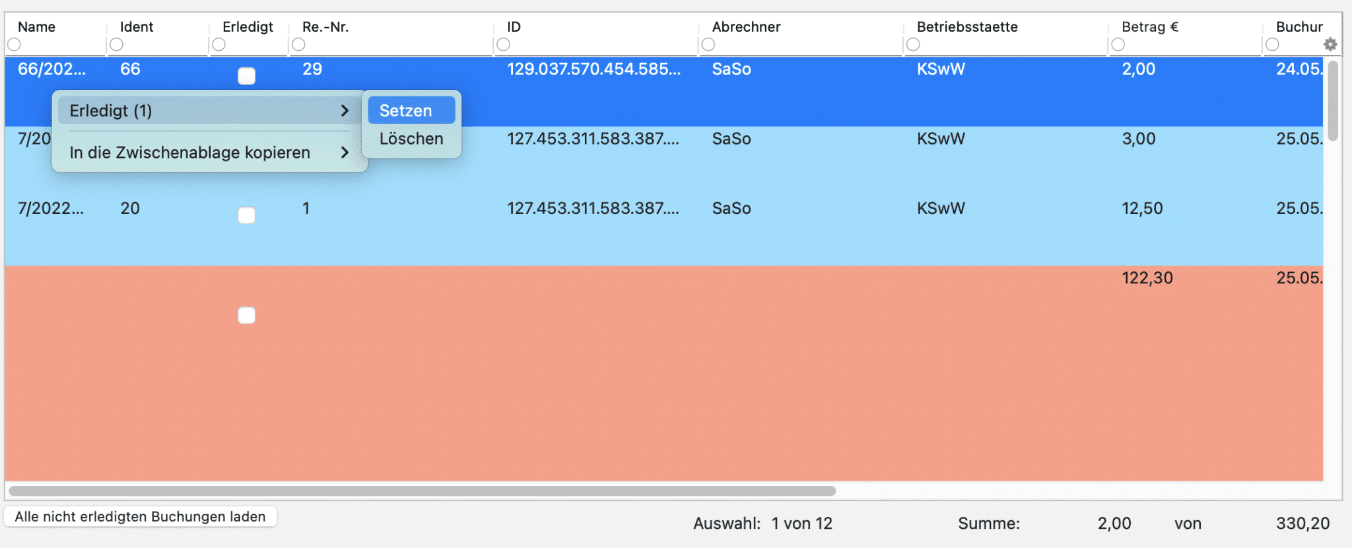Choose Löschen in the submenu
This screenshot has width=1352, height=548.
tap(411, 139)
